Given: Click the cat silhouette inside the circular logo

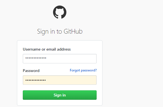Looking at the screenshot, I should tap(59, 13).
